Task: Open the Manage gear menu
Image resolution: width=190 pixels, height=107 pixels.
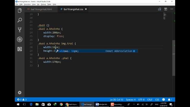Action: click(20, 92)
